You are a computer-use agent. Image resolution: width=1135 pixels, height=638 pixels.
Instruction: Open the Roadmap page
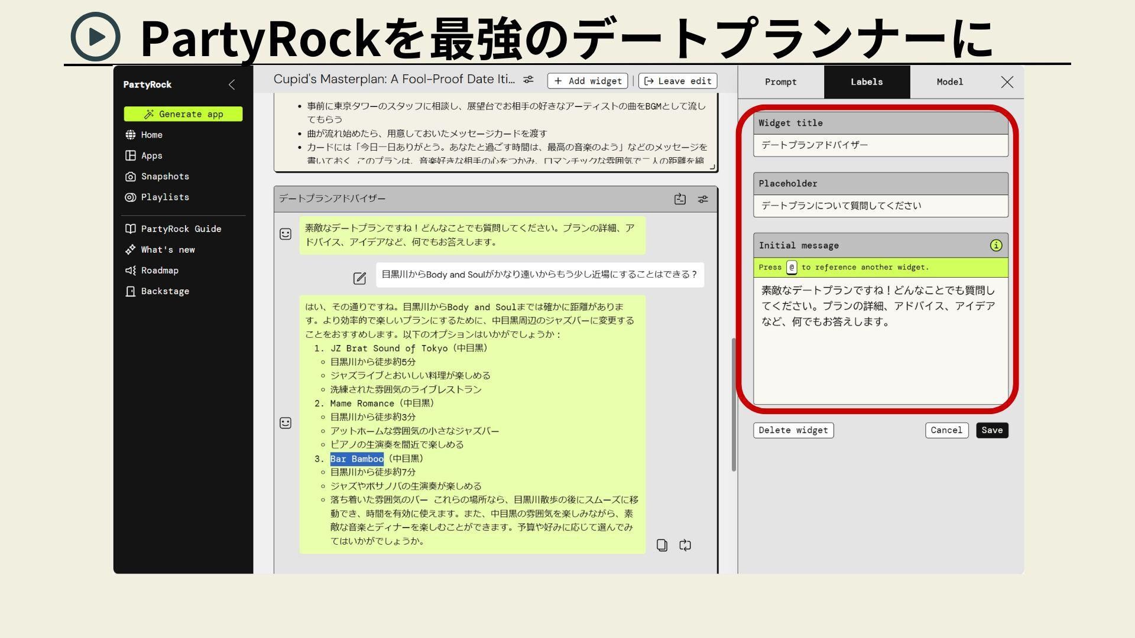(160, 270)
